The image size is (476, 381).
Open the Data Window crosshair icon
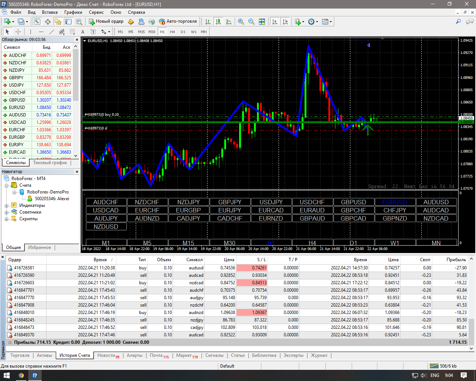[x=48, y=22]
